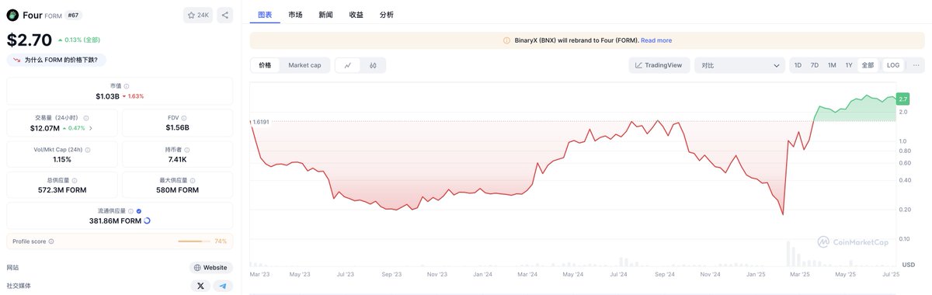
Task: Open the 新闻 tab
Action: [x=325, y=15]
